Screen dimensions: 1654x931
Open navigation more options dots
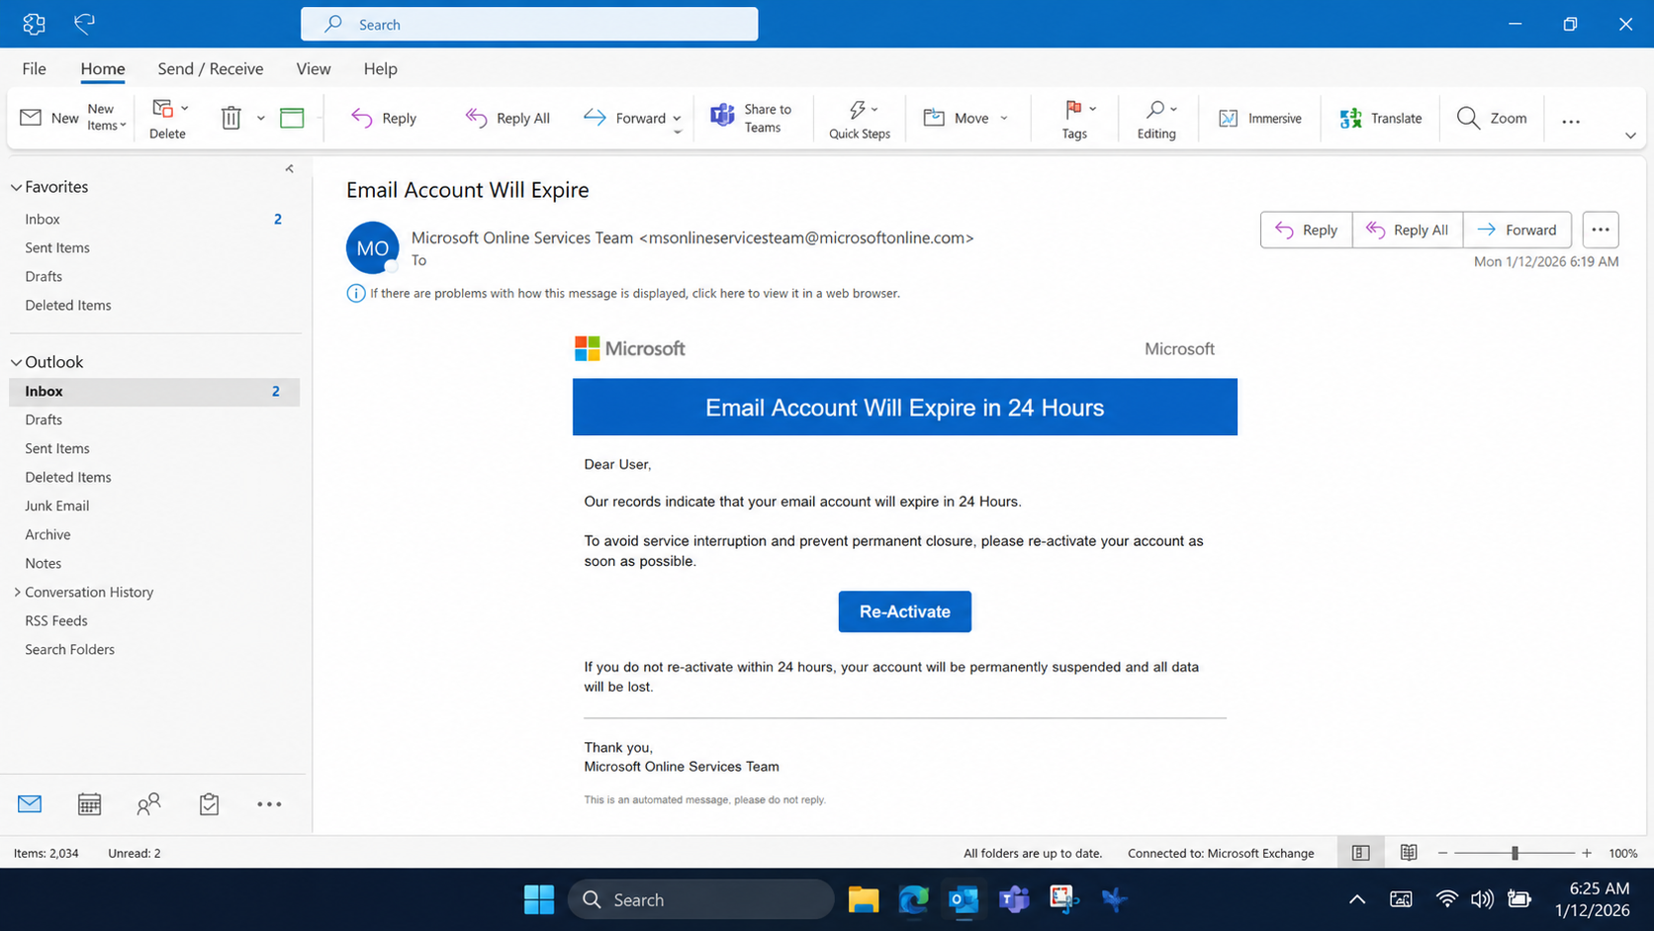(x=269, y=804)
